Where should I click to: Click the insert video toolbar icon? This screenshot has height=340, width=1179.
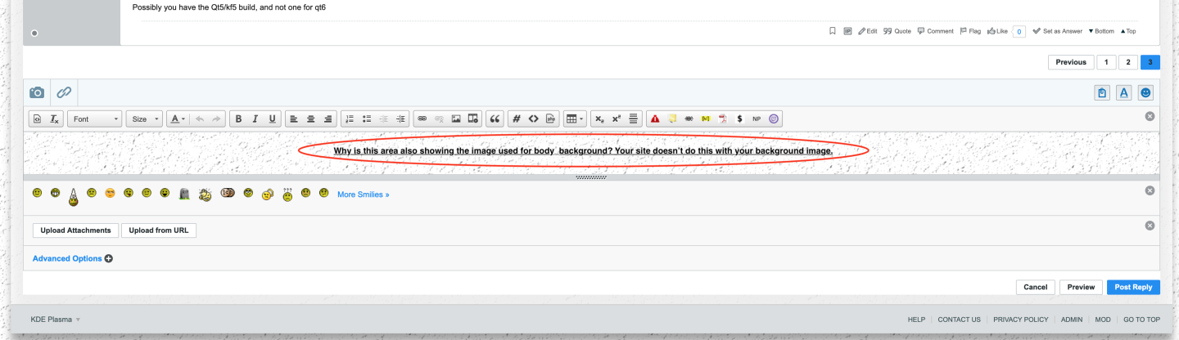tap(472, 119)
